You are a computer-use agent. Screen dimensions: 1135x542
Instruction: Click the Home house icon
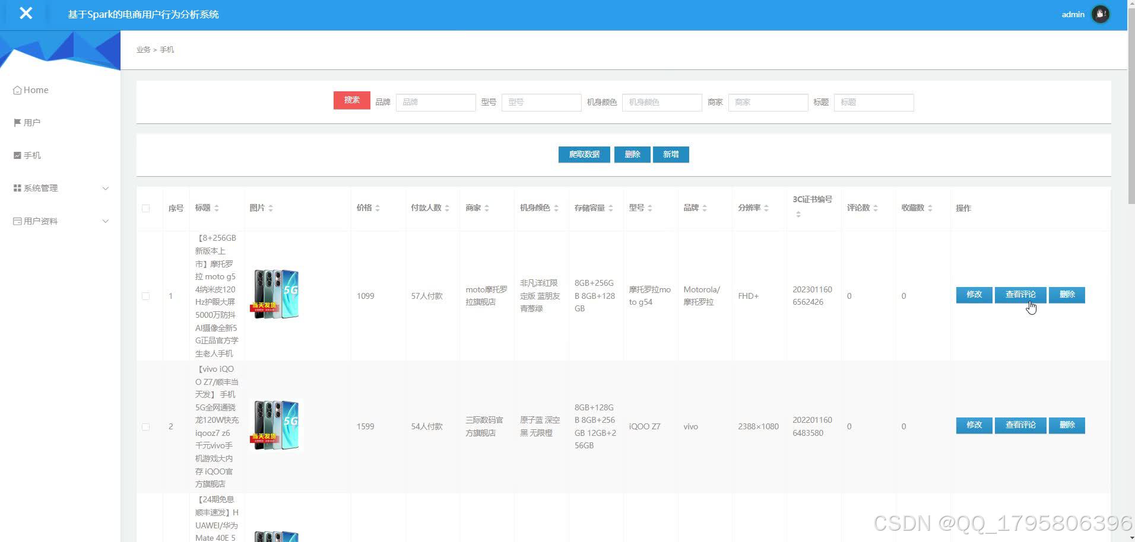(x=17, y=90)
